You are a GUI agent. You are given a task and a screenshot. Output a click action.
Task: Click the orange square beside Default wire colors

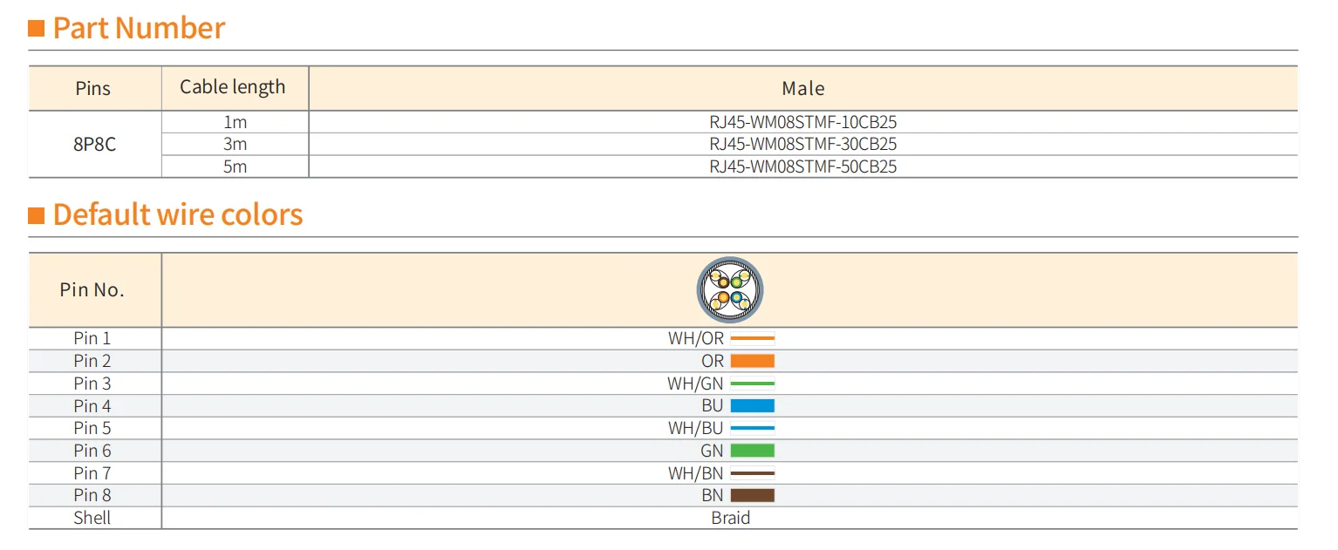coord(37,215)
